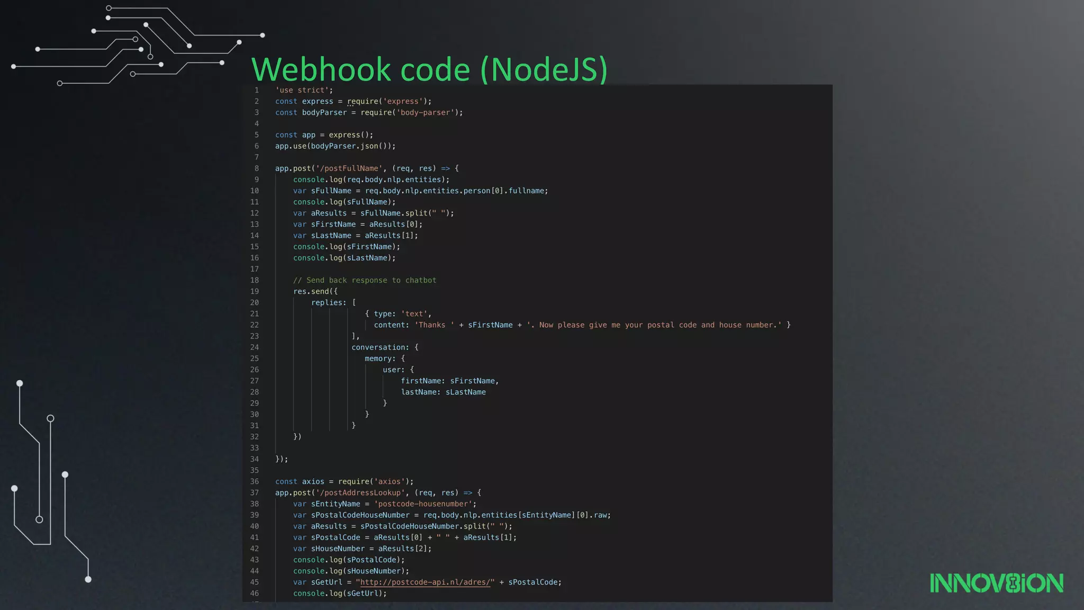Click the 'res.send({' line
Screen dimensions: 1084x610
tap(315, 291)
